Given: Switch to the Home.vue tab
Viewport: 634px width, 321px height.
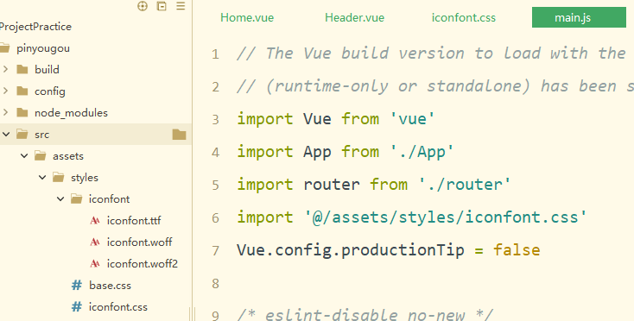Looking at the screenshot, I should click(247, 18).
